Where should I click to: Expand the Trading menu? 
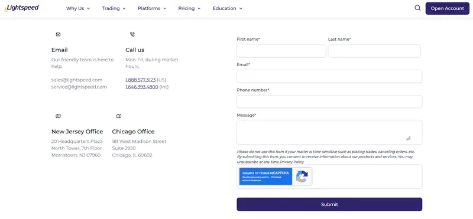click(x=114, y=8)
